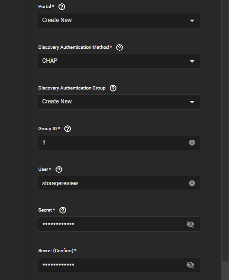Image resolution: width=229 pixels, height=280 pixels.
Task: Clear the storagereview username entry
Action: tap(192, 183)
